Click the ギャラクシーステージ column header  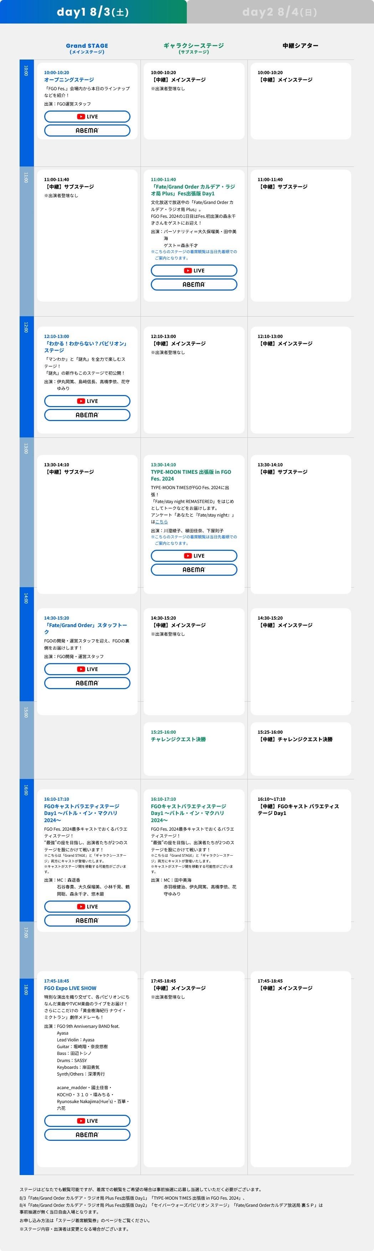[x=194, y=48]
